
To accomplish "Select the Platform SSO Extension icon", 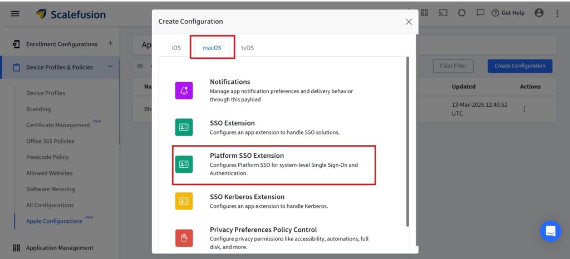I will 184,164.
